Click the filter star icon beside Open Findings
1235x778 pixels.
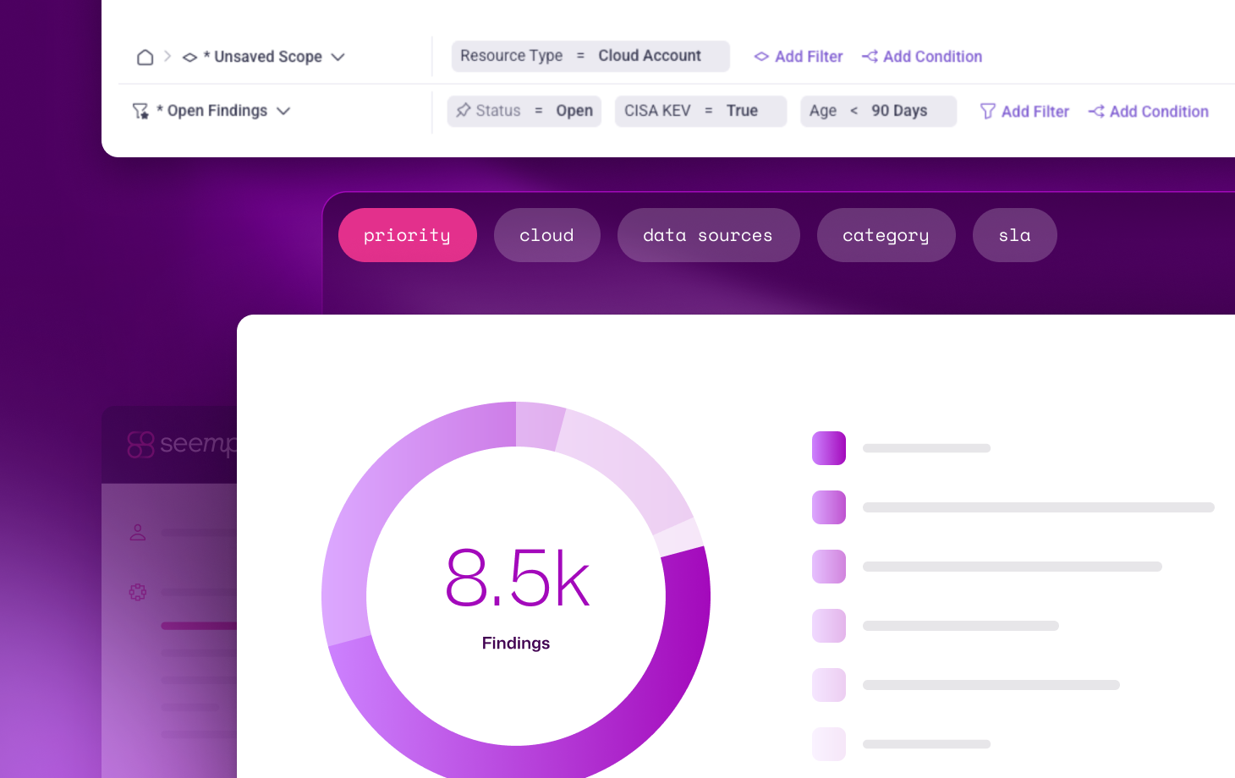coord(140,111)
